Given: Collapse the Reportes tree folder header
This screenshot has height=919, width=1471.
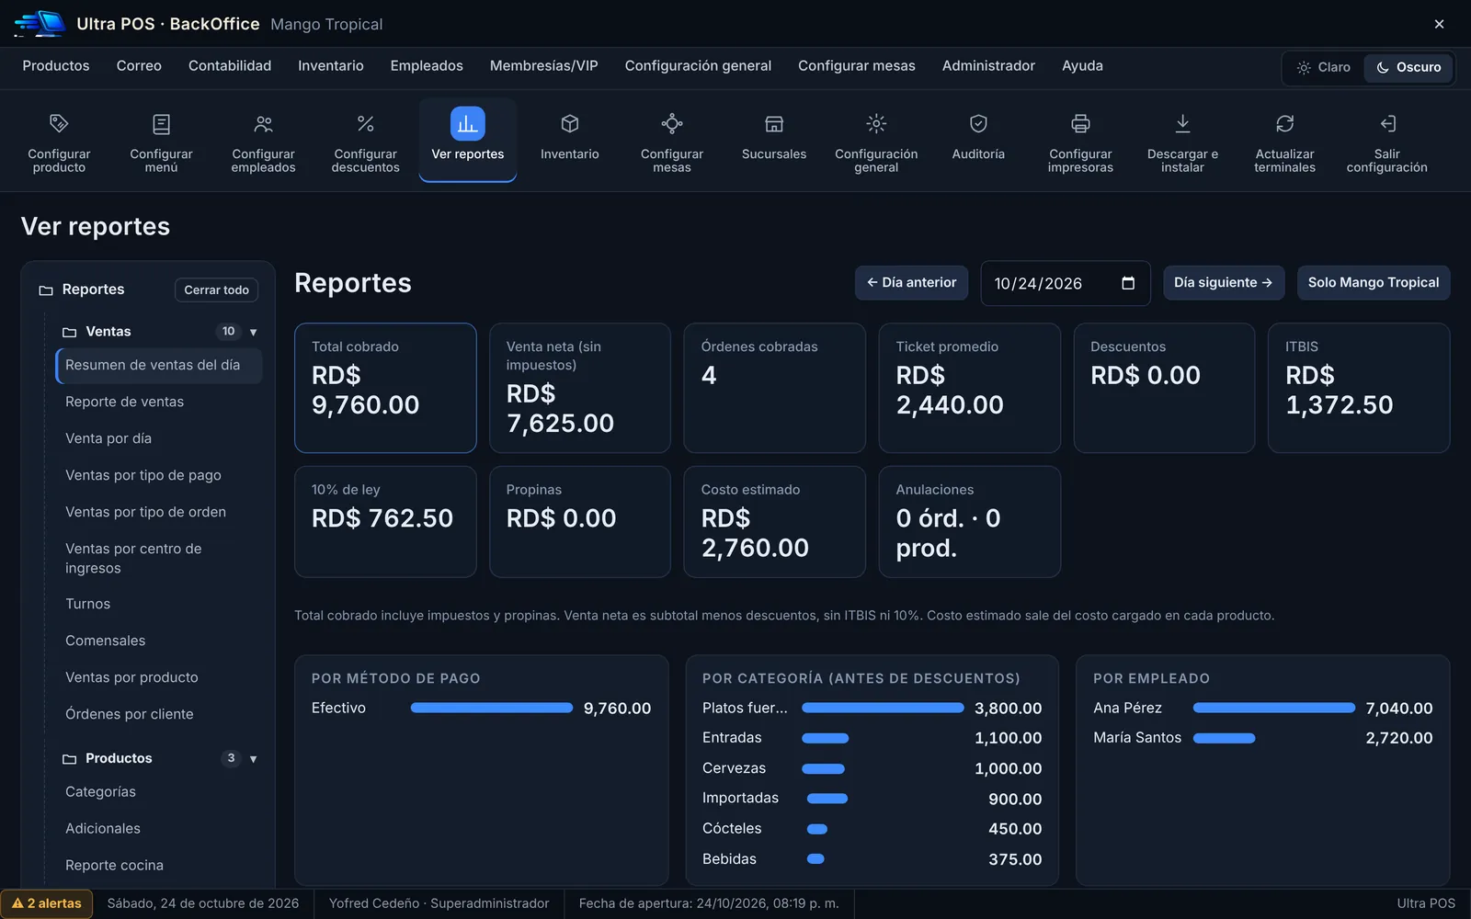Looking at the screenshot, I should coord(92,289).
